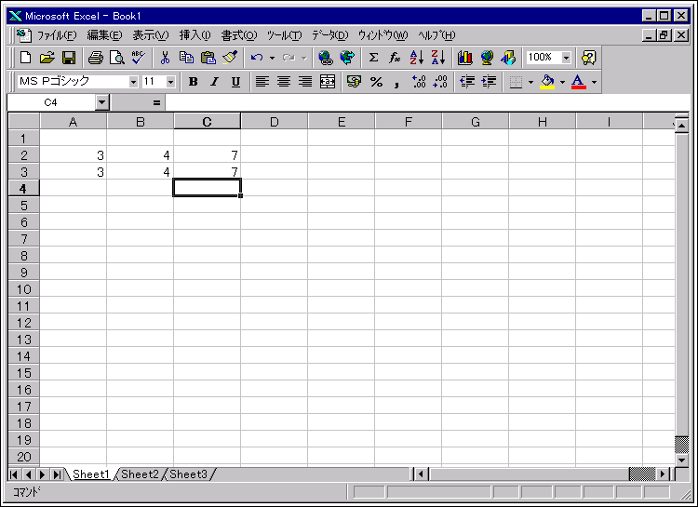Screen dimensions: 698x507
Task: Expand the font color dropdown arrow
Action: (595, 82)
